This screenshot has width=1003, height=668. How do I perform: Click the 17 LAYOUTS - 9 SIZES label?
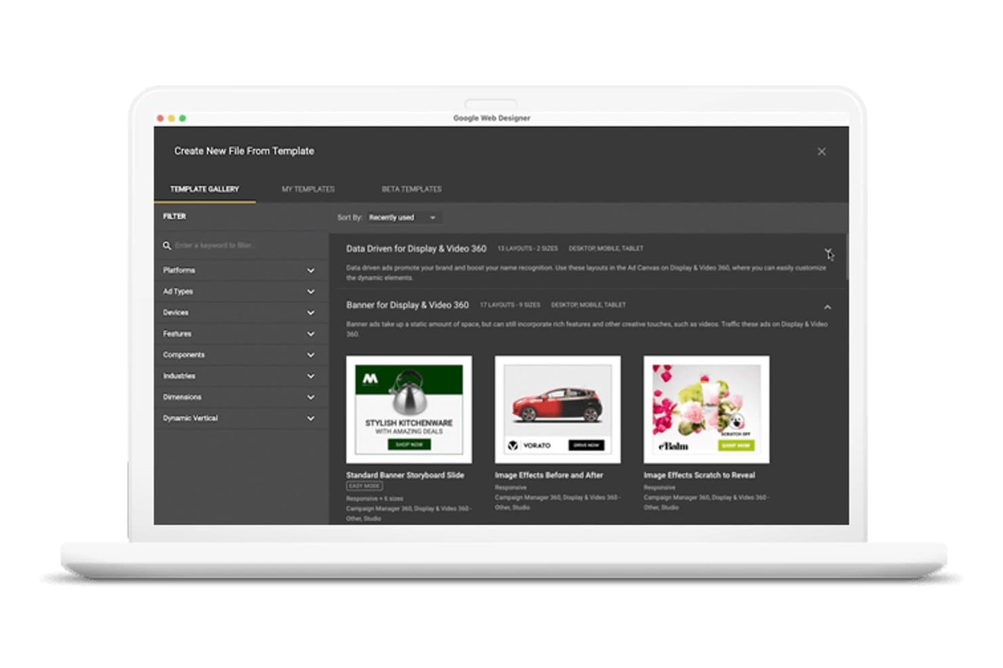coord(510,305)
